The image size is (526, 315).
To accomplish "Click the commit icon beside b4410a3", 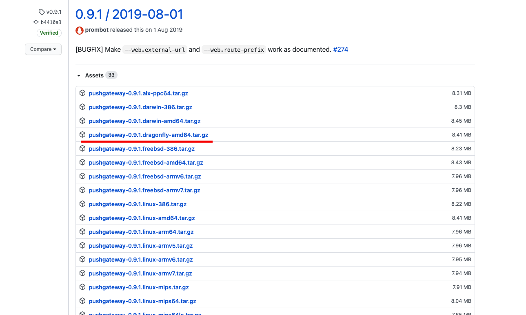I will point(36,22).
